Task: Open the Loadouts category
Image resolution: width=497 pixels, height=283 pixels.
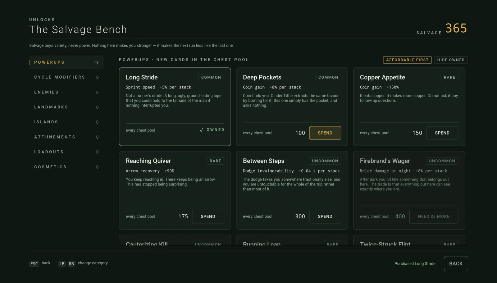Action: point(66,152)
